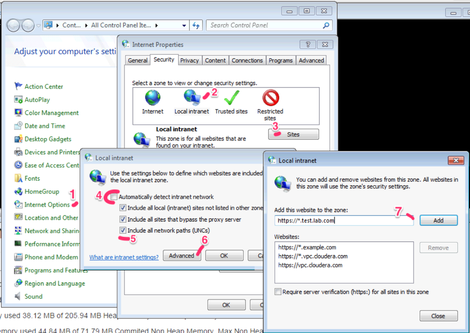Open the HomeGroup icon
Screen dimensions: 470x333
click(x=18, y=191)
